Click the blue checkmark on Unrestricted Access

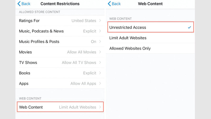click(x=189, y=27)
